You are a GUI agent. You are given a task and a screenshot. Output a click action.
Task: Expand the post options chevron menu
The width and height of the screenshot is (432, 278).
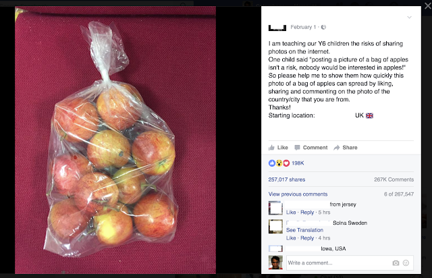pyautogui.click(x=410, y=18)
